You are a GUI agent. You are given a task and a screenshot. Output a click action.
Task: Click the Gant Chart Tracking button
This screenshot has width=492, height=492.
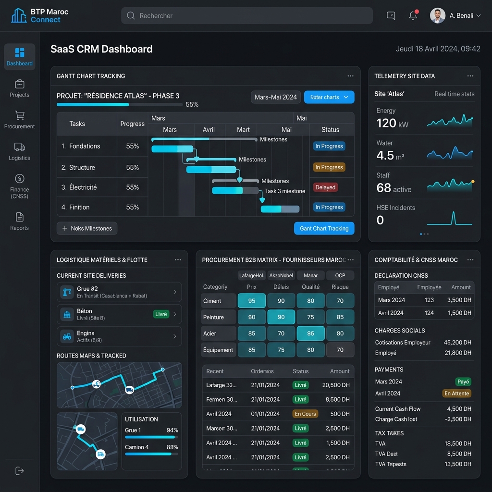click(324, 228)
